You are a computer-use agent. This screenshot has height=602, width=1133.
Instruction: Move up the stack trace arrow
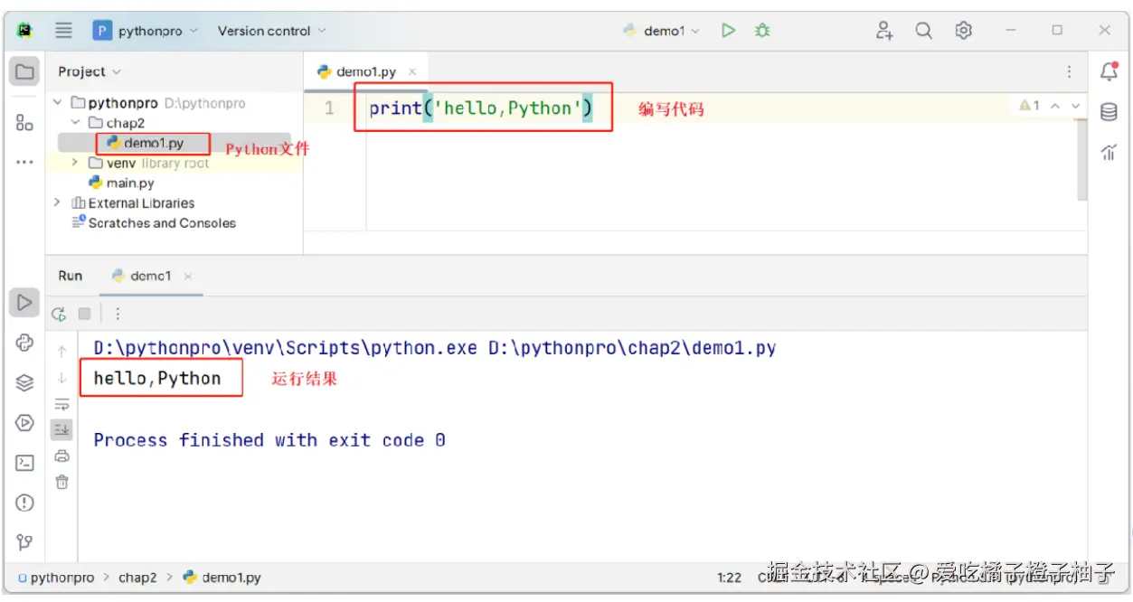coord(61,352)
